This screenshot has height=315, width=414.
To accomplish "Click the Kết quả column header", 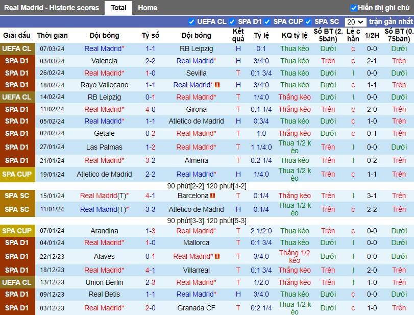I will [238, 35].
